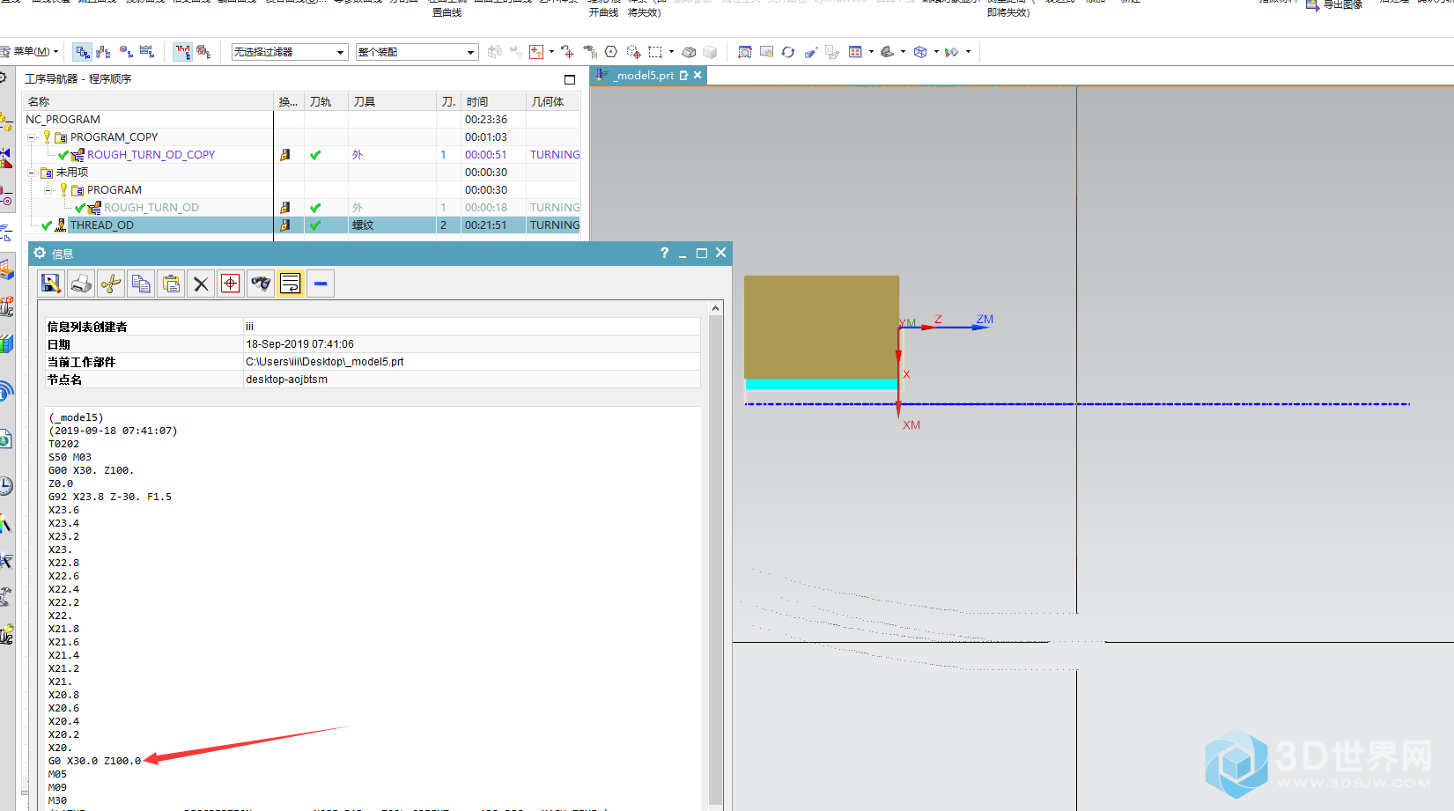Click the 导出图像 export image button

click(x=1333, y=4)
